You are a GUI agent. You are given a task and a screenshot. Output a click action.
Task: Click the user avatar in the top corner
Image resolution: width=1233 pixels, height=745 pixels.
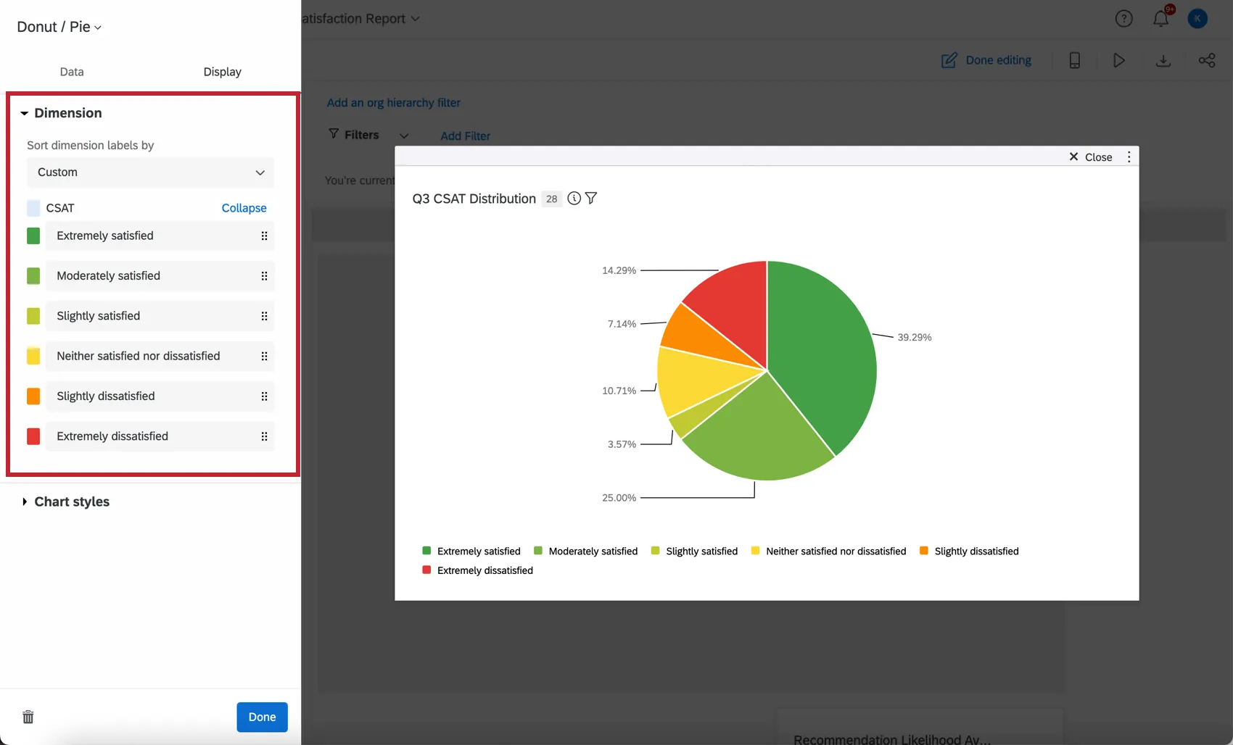1197,18
